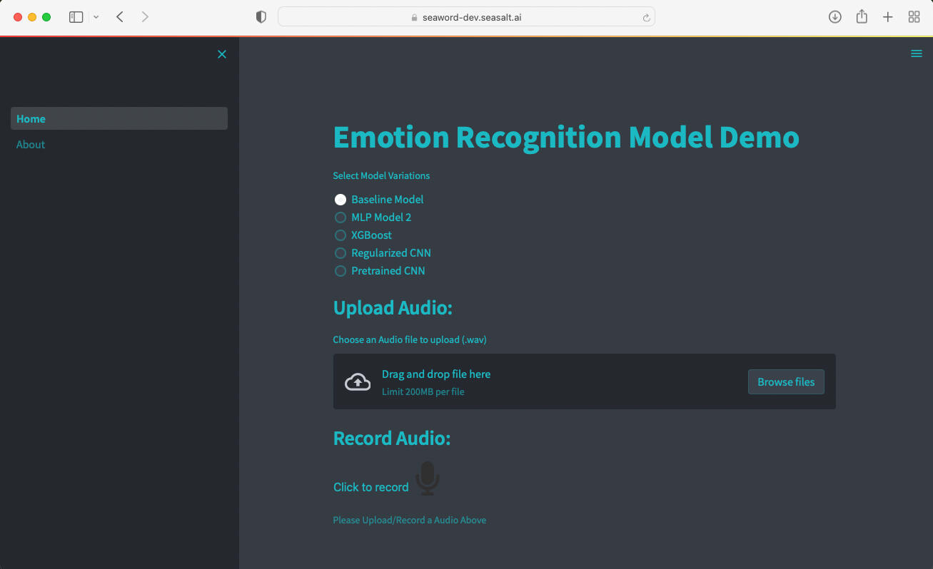Click the Drag and drop file area

584,381
